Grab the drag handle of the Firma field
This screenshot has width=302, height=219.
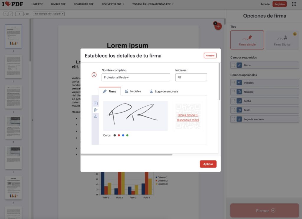click(234, 65)
